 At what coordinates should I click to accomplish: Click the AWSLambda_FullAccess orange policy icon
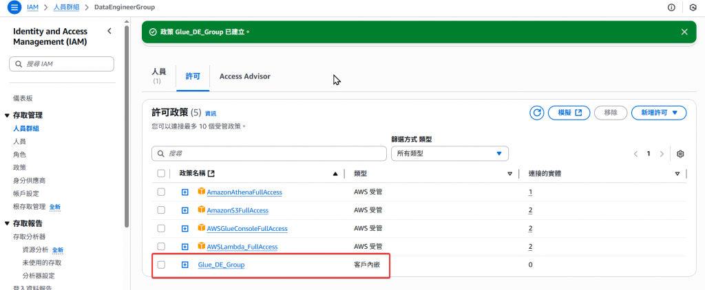pyautogui.click(x=202, y=246)
